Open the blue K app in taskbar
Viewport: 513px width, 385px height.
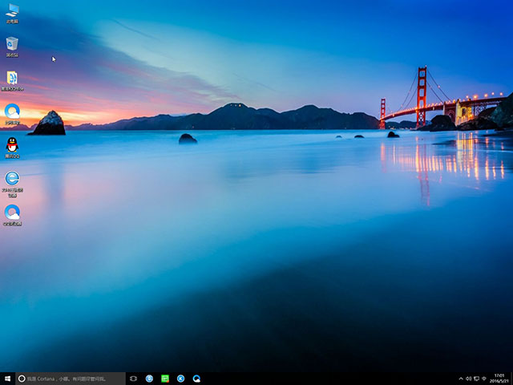tap(181, 379)
